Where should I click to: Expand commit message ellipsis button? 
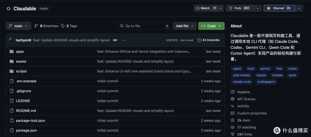[x=115, y=40]
